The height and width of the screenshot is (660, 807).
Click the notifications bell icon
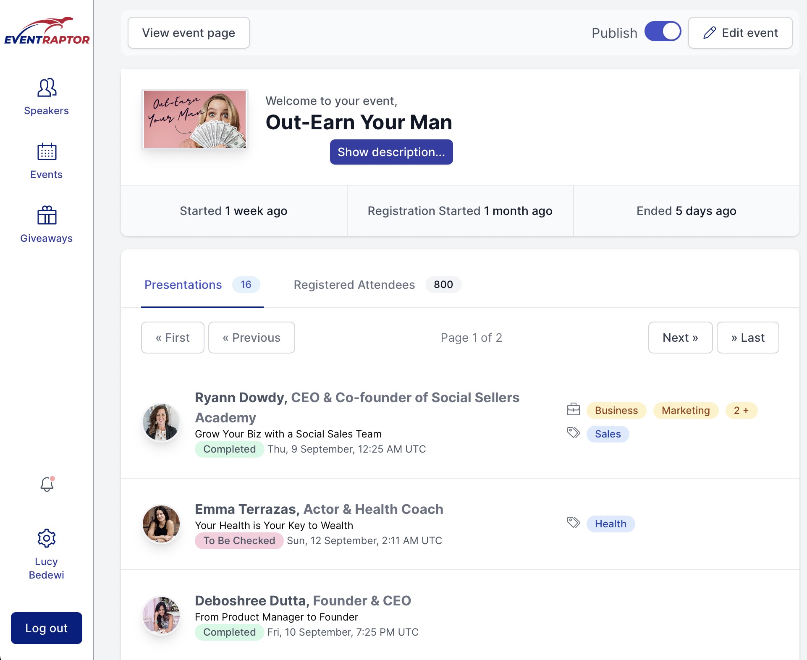47,484
